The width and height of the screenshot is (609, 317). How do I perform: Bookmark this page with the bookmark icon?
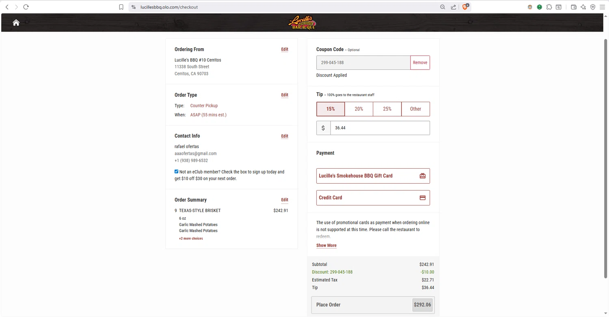[x=121, y=7]
